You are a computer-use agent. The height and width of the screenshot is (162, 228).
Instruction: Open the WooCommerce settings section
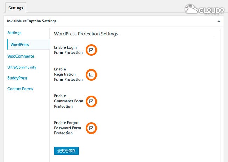[x=21, y=56]
